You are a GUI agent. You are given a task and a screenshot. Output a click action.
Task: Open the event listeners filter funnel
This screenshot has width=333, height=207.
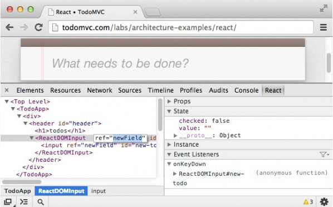click(324, 154)
